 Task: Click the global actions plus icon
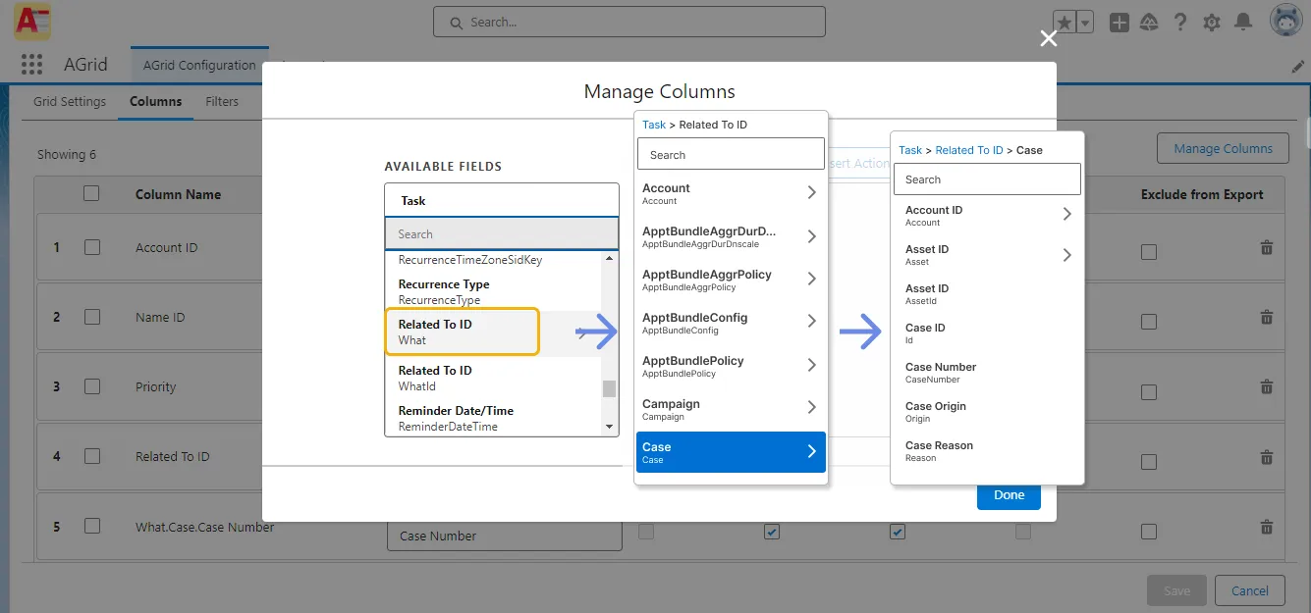(x=1120, y=23)
